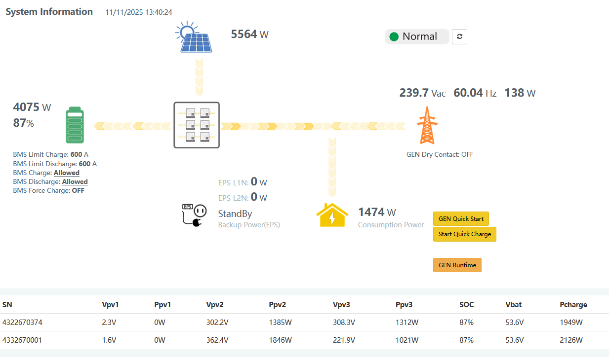Click the Pcharge column header
This screenshot has width=609, height=357.
[x=573, y=305]
